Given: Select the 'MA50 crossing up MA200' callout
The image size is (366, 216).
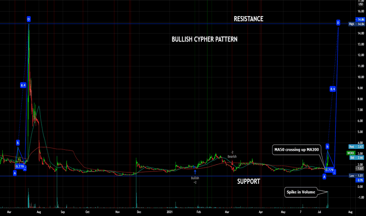Looking at the screenshot, I should click(296, 150).
